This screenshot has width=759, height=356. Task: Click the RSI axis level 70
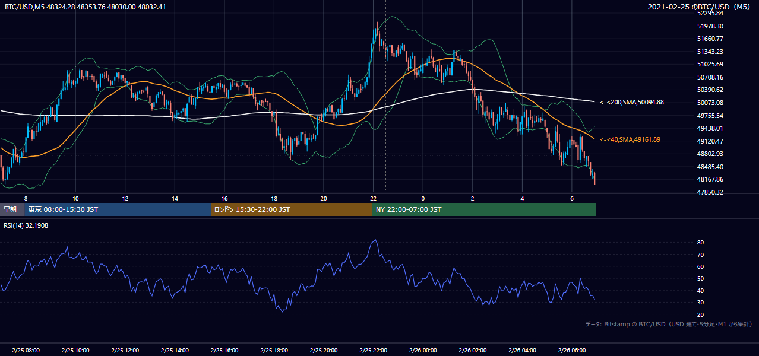pyautogui.click(x=700, y=255)
